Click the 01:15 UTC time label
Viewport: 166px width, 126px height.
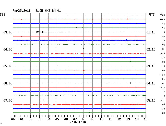tap(151, 32)
